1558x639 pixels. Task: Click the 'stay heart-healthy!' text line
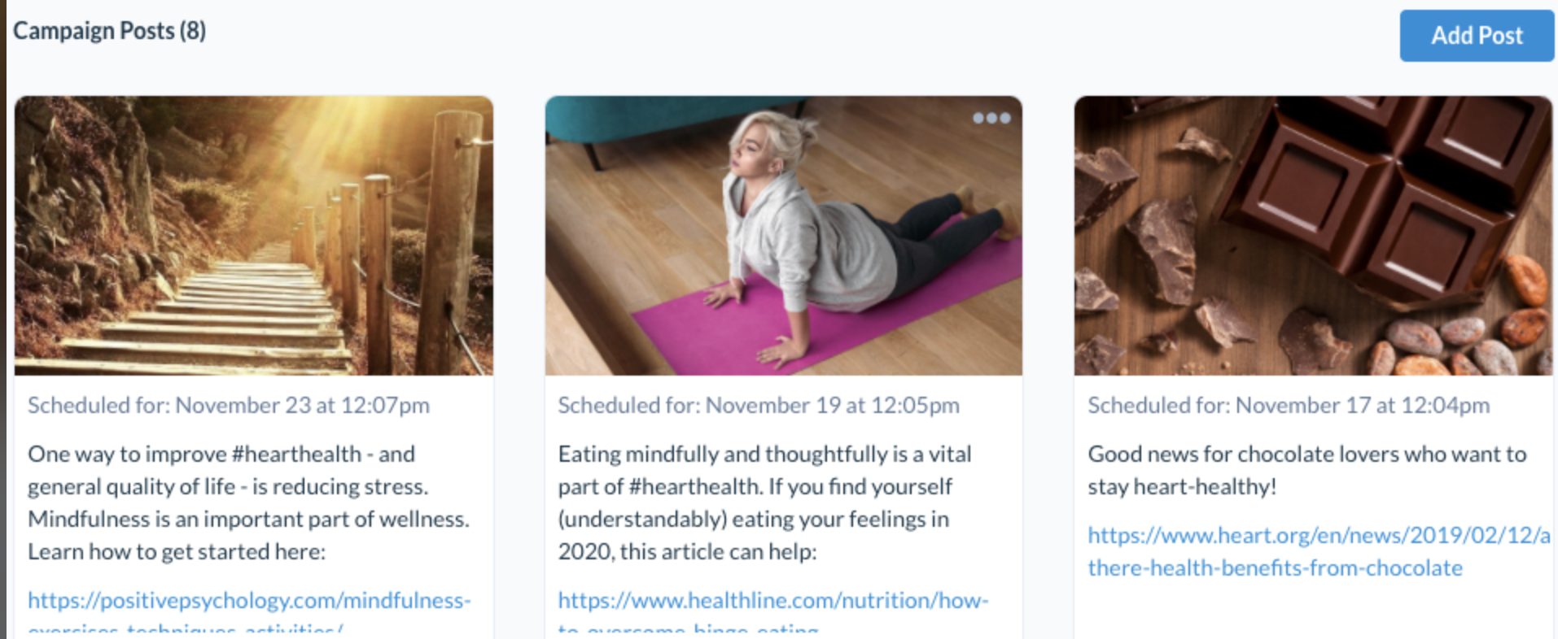click(x=1182, y=487)
